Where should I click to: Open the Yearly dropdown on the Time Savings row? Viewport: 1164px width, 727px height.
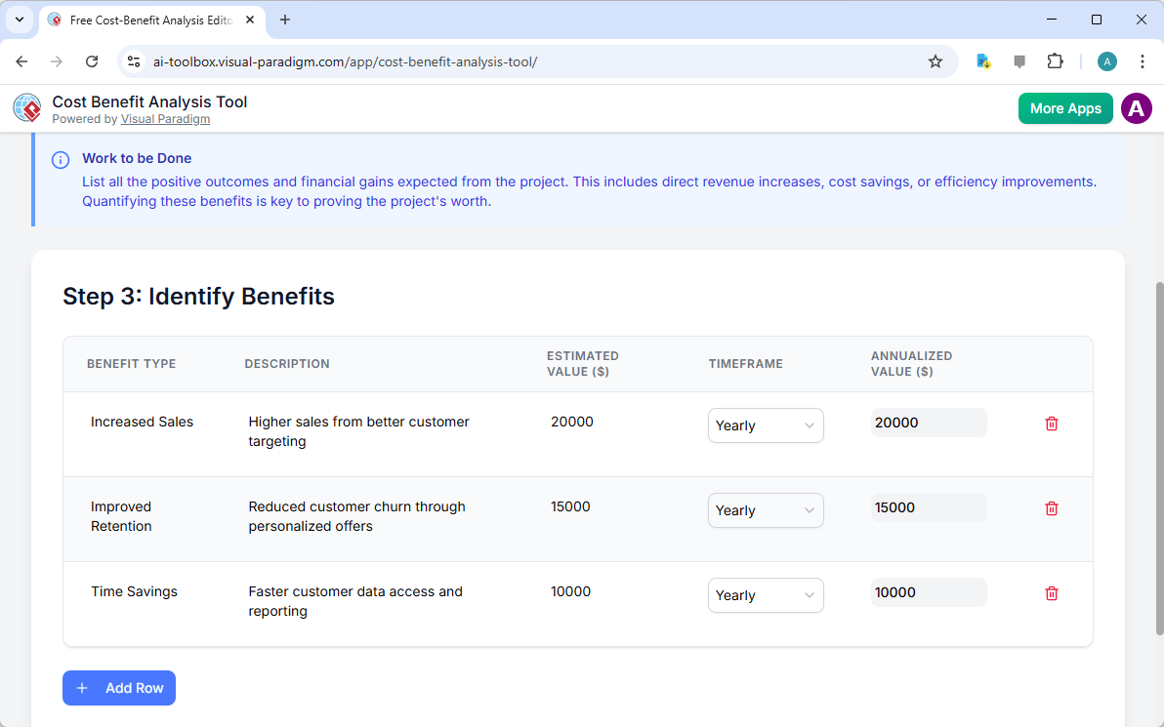click(766, 595)
